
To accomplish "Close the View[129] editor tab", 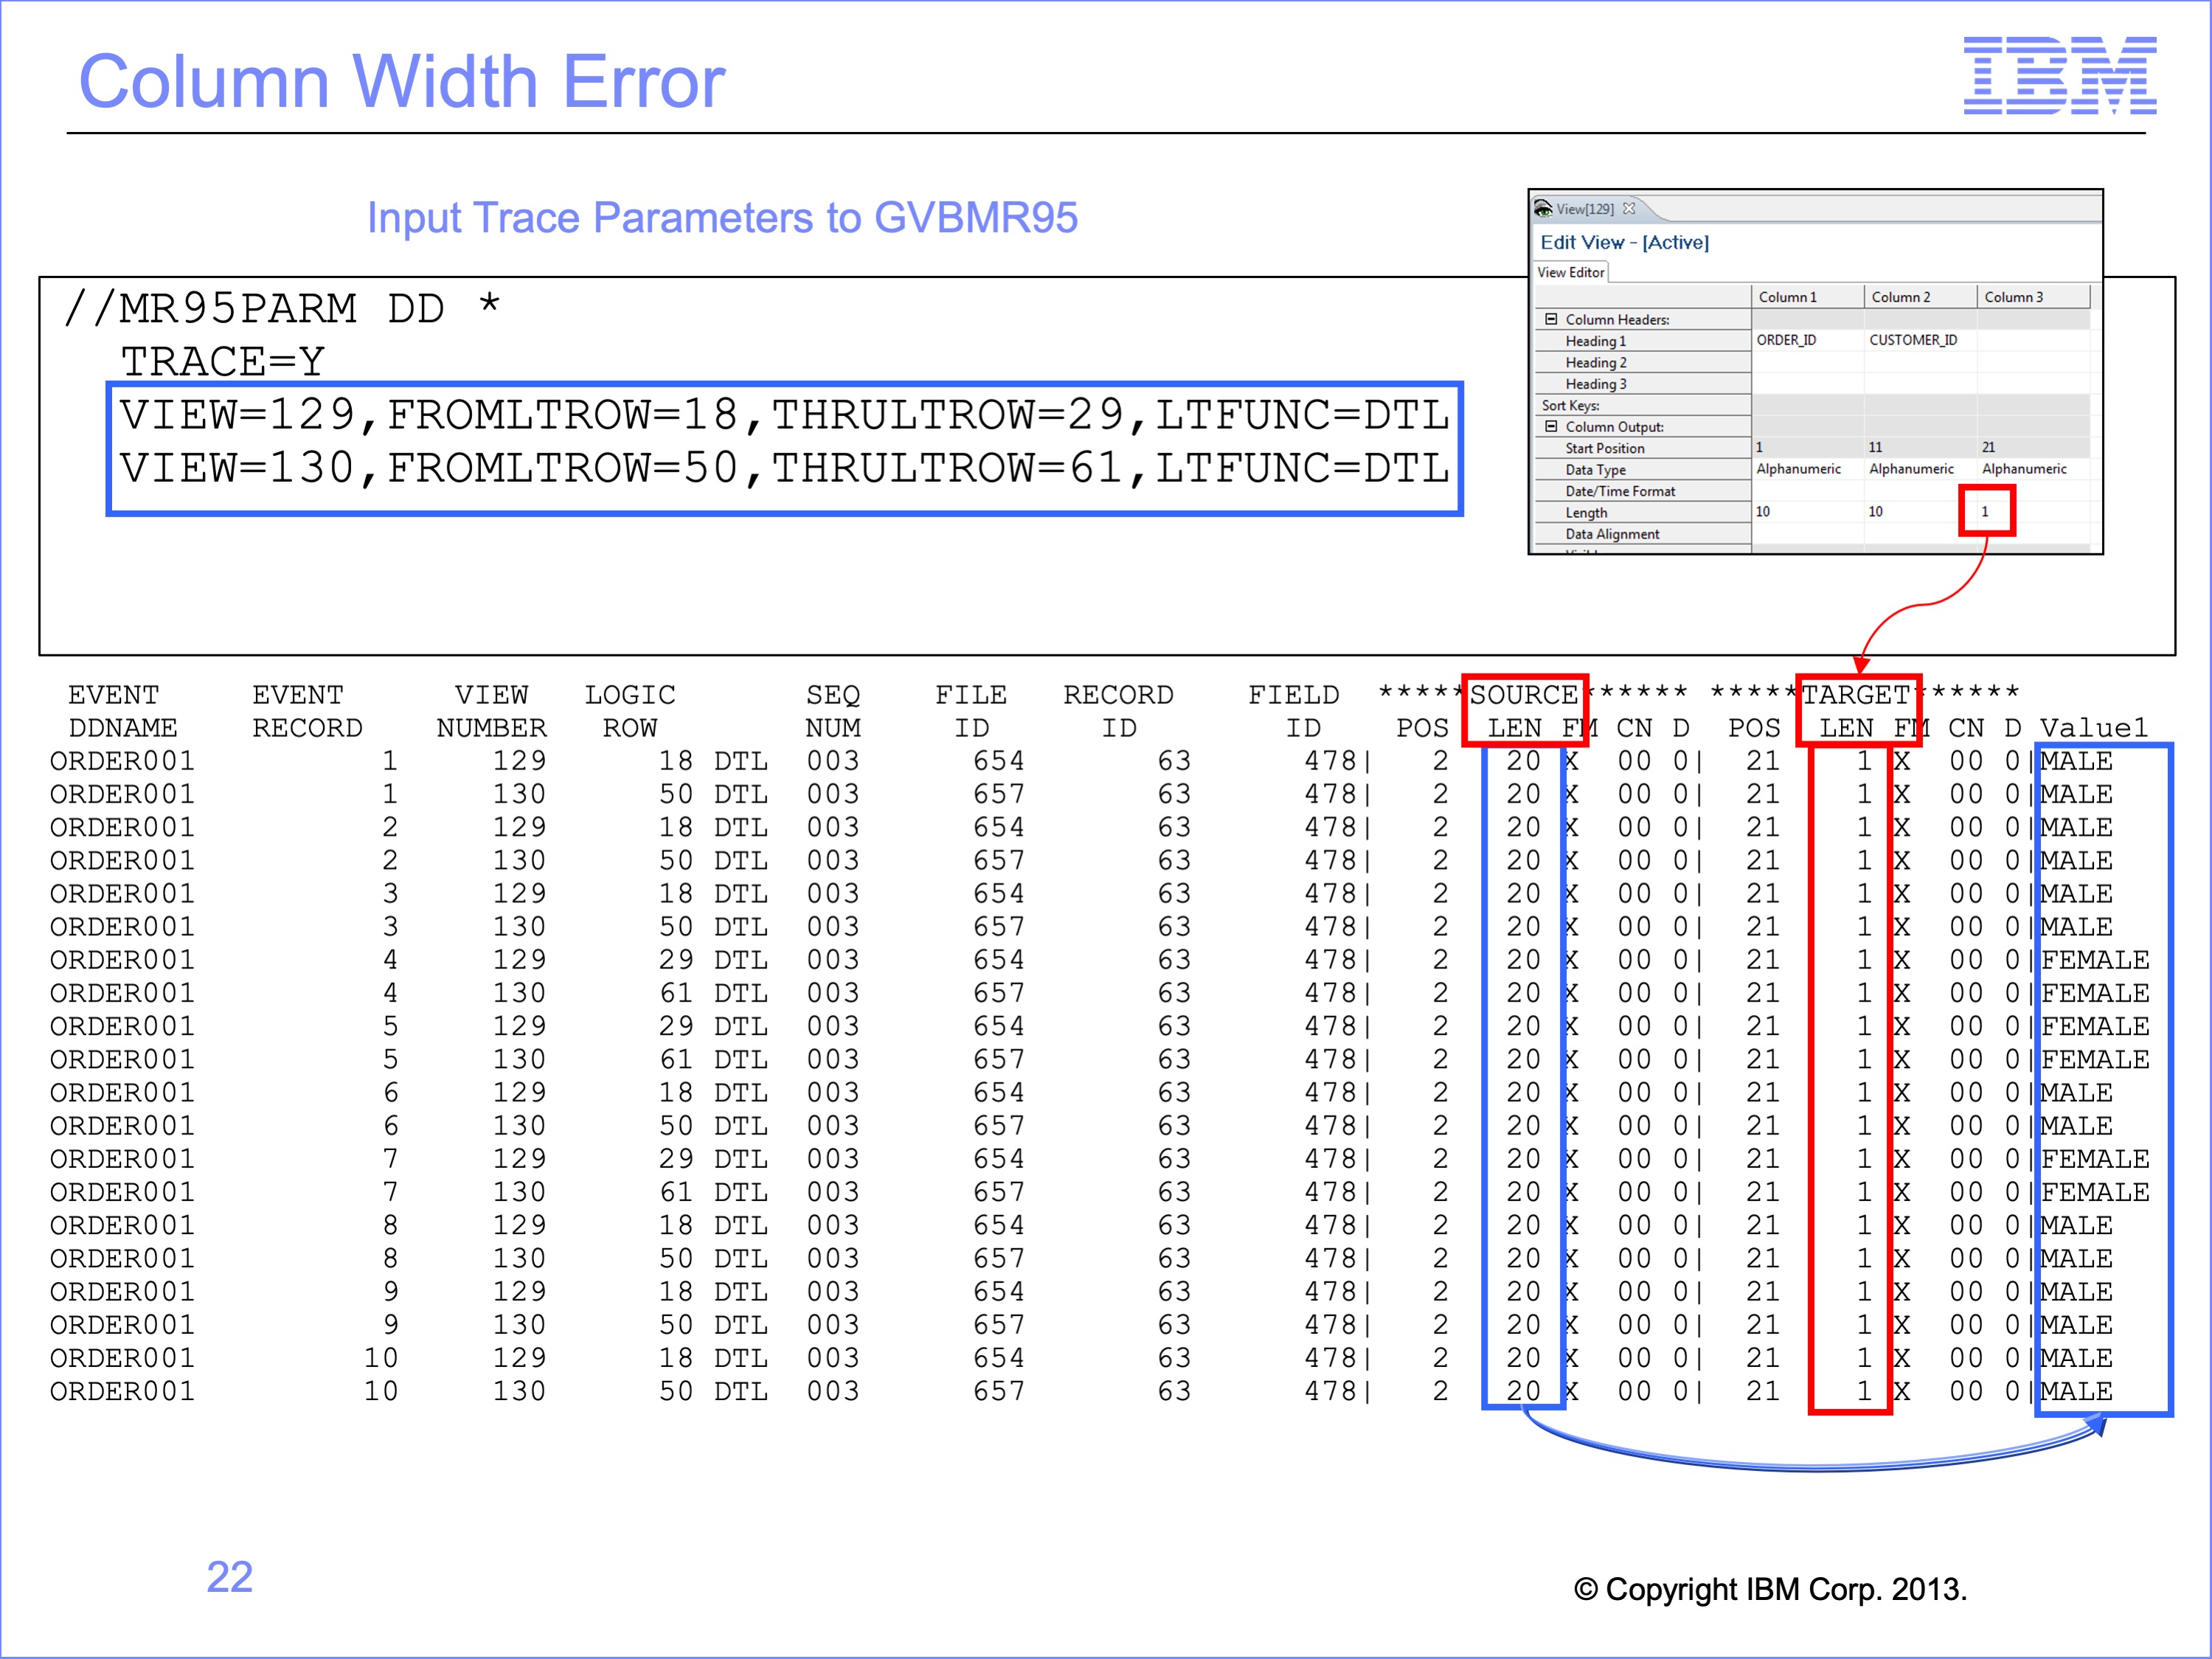I will coord(1629,209).
